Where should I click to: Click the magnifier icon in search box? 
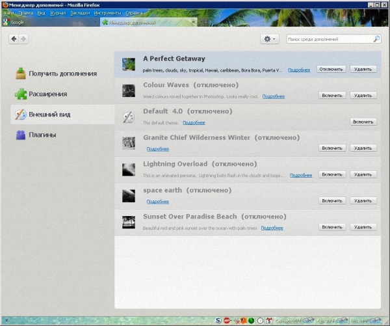(x=376, y=39)
